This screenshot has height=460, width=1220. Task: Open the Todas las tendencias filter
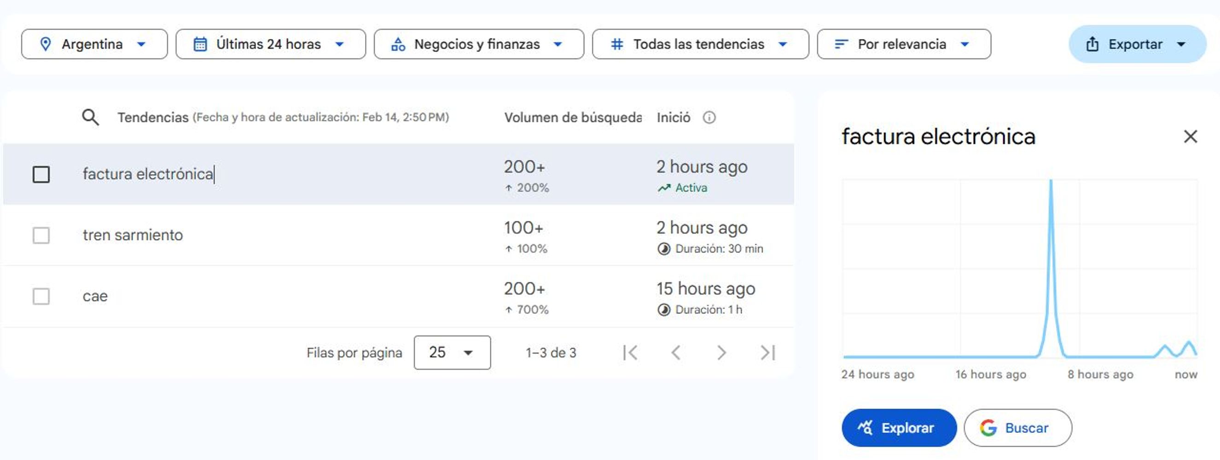pos(700,44)
